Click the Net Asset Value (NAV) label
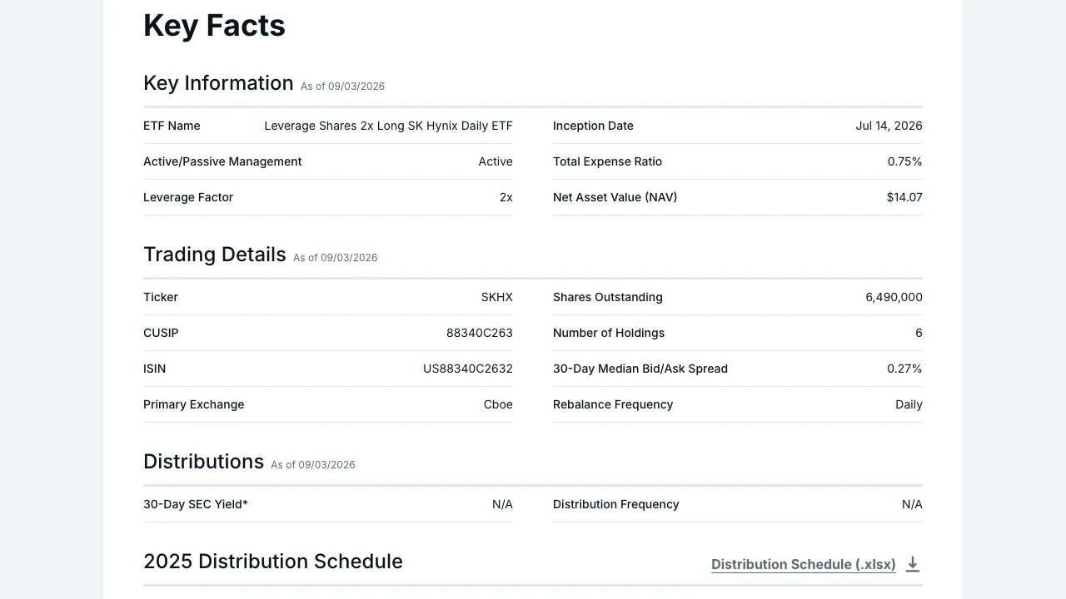This screenshot has height=599, width=1066. [615, 197]
